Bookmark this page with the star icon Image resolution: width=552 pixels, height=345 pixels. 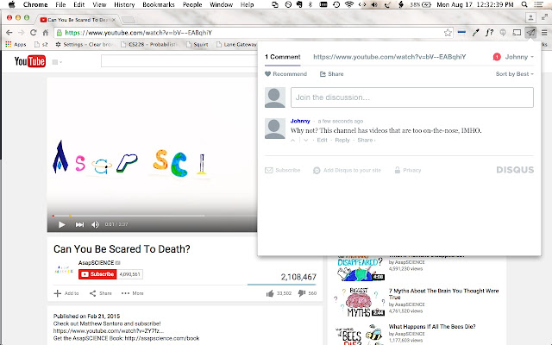[448, 32]
